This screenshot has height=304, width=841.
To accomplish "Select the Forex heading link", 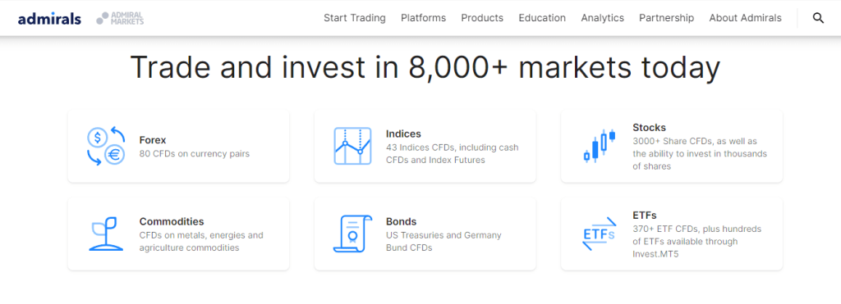I will pos(153,140).
